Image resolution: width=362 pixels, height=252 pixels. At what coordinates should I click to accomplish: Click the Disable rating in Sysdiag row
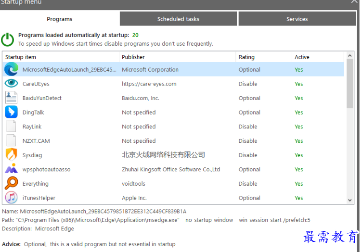pyautogui.click(x=248, y=155)
